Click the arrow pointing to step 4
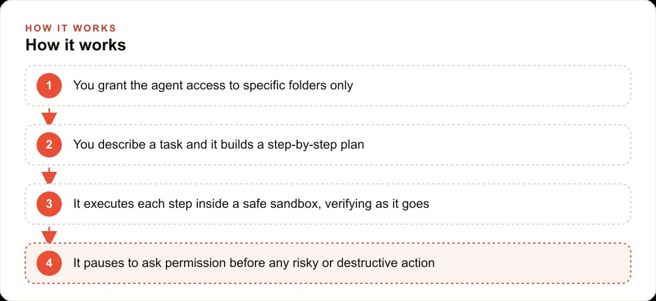 (49, 235)
